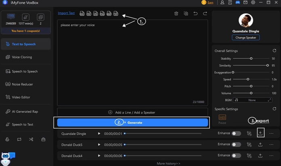
Task: Open more options for Donald Duck5
Action: [x=271, y=145]
